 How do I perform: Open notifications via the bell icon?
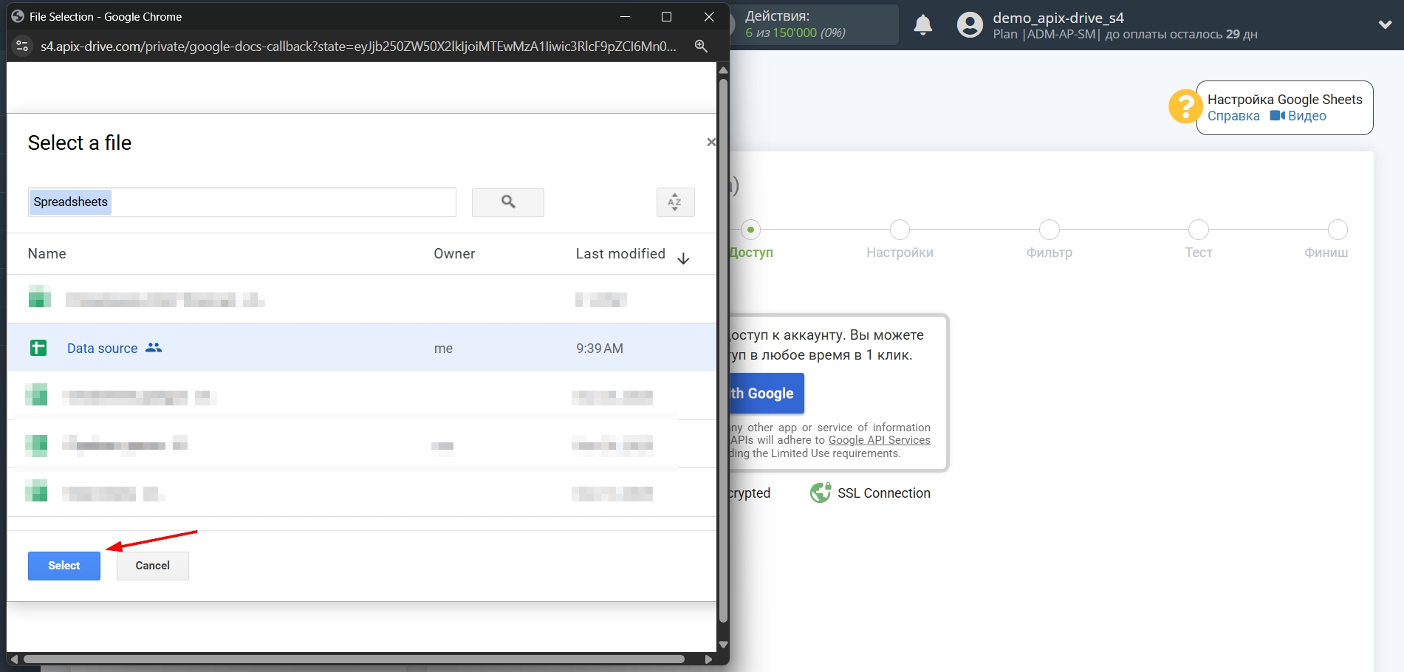(921, 24)
